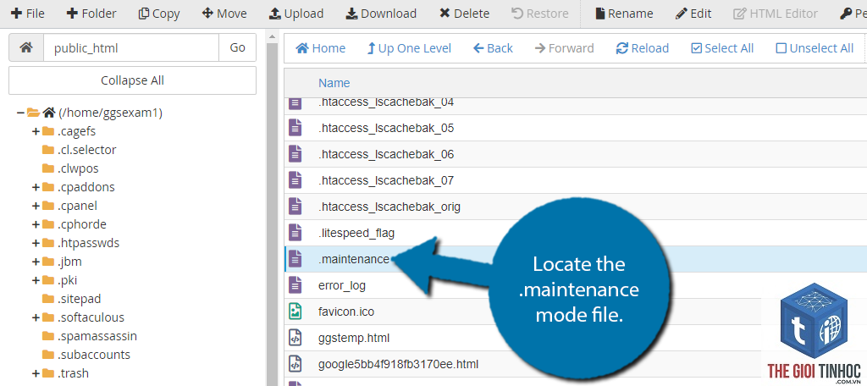The height and width of the screenshot is (386, 867).
Task: Click the Move toolbar button
Action: pos(224,14)
